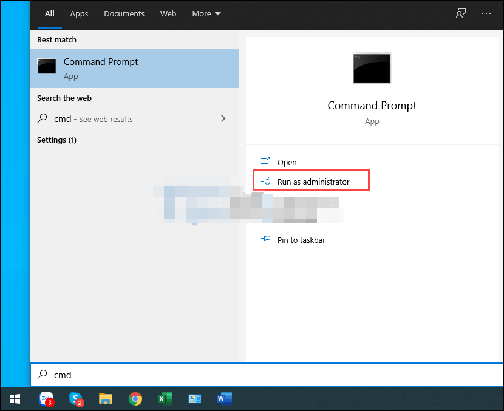
Task: Open Excel from the taskbar
Action: pyautogui.click(x=165, y=399)
